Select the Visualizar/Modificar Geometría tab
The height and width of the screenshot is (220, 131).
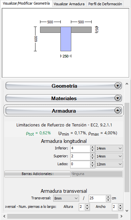(26, 4)
